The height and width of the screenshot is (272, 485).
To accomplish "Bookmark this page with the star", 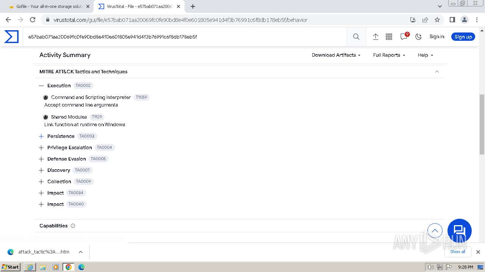I will point(437,20).
